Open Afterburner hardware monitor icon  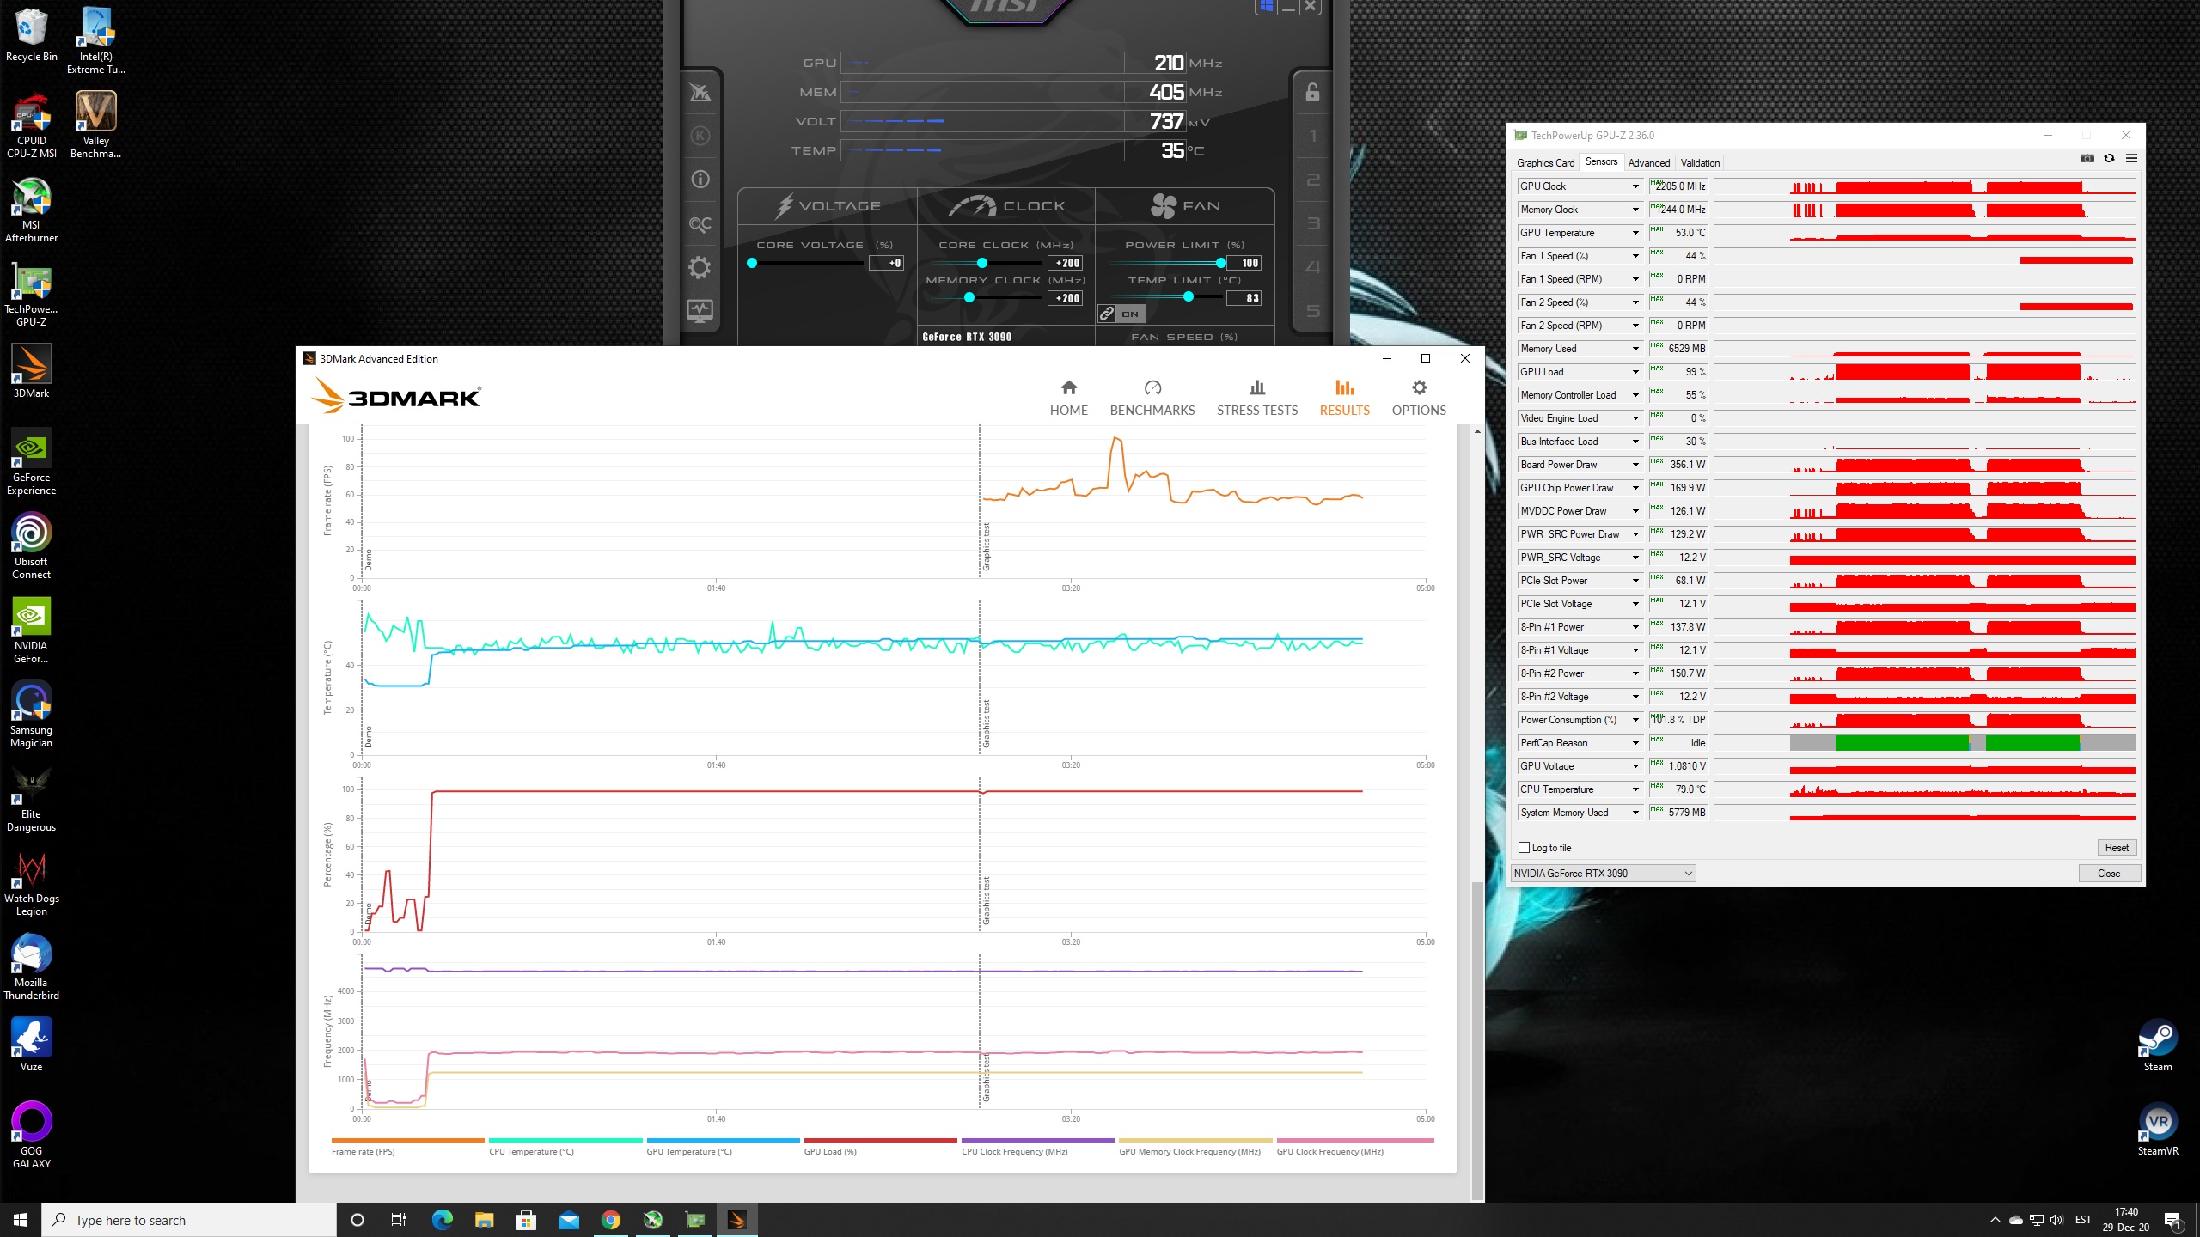pos(700,311)
